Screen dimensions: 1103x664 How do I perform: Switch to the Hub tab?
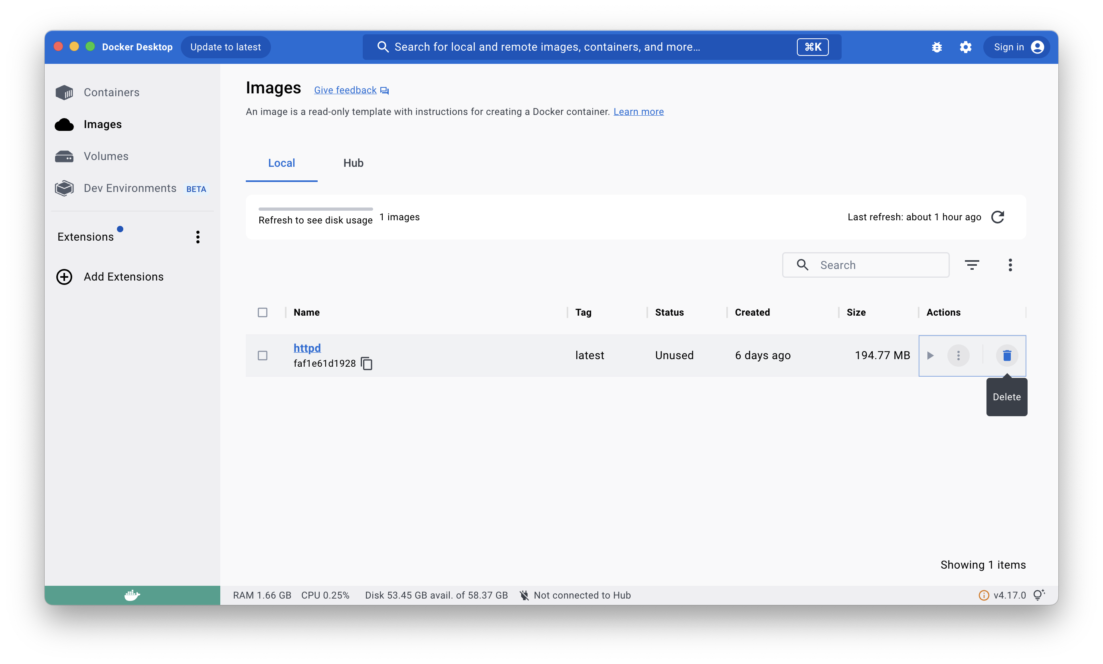(353, 163)
